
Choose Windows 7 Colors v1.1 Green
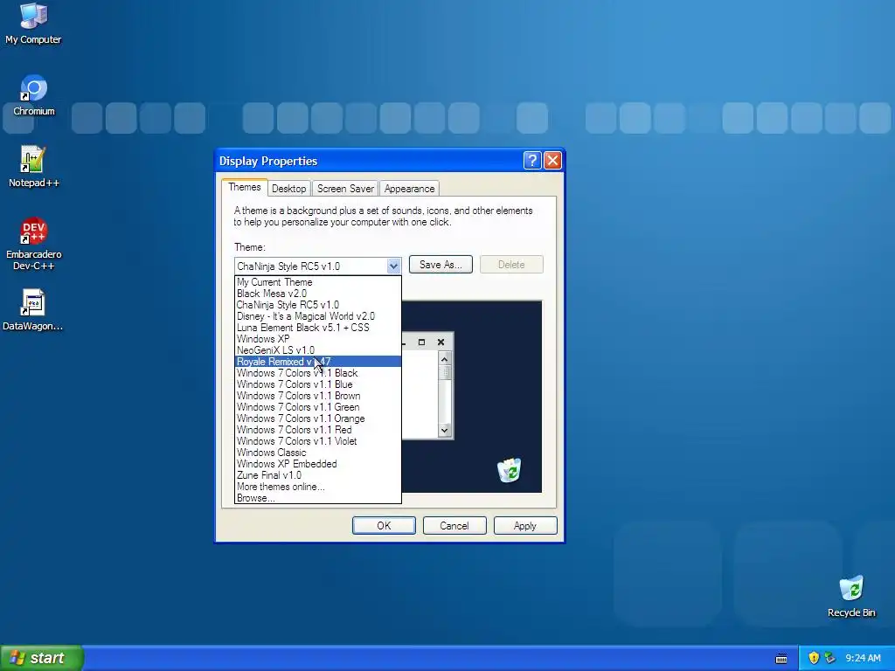[318, 407]
